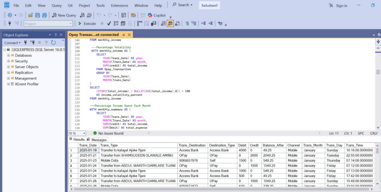Pin the Object Explorer panel
The height and width of the screenshot is (192, 381).
(x=56, y=35)
